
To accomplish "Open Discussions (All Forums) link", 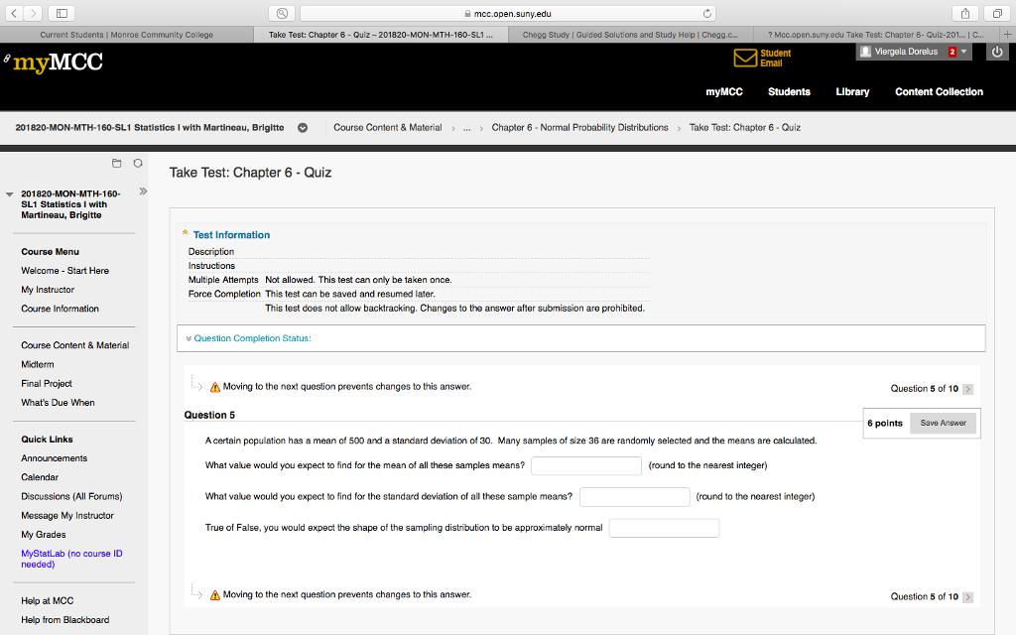I will tap(71, 496).
